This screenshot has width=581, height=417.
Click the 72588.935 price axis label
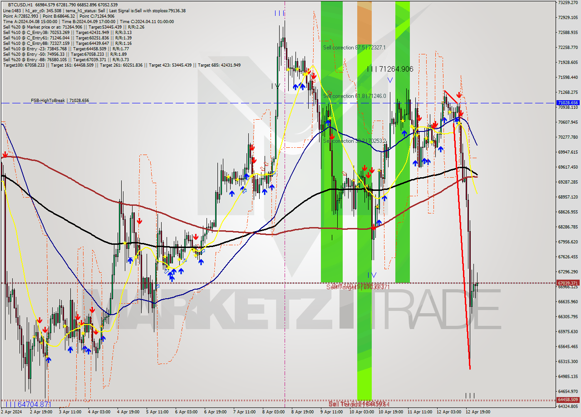(x=569, y=32)
